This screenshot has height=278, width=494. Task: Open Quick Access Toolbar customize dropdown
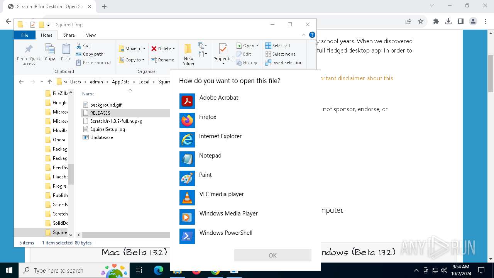point(48,25)
